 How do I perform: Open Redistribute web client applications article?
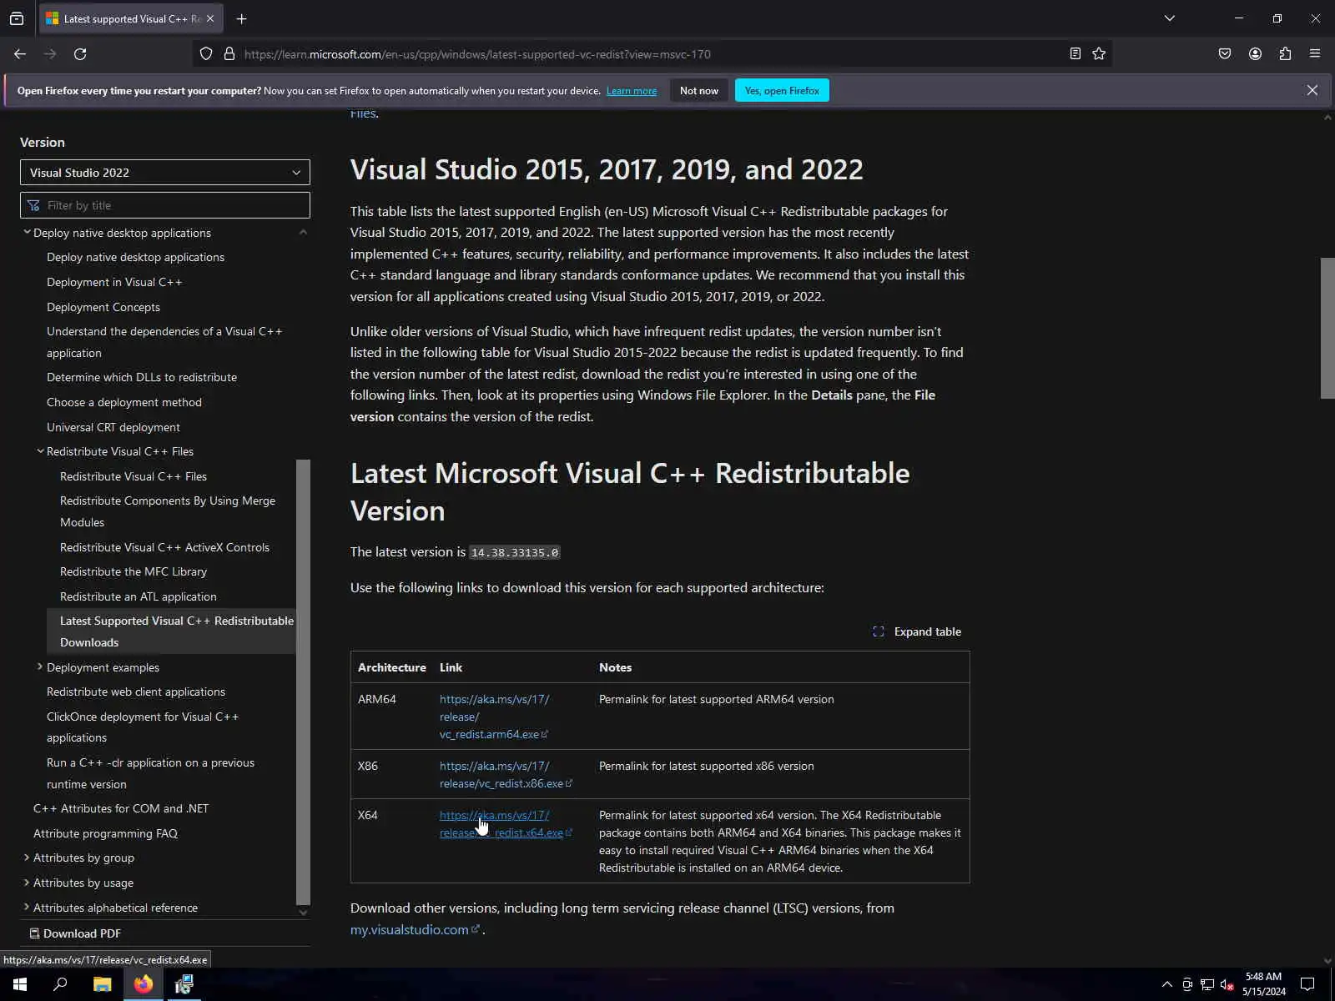[x=136, y=692]
